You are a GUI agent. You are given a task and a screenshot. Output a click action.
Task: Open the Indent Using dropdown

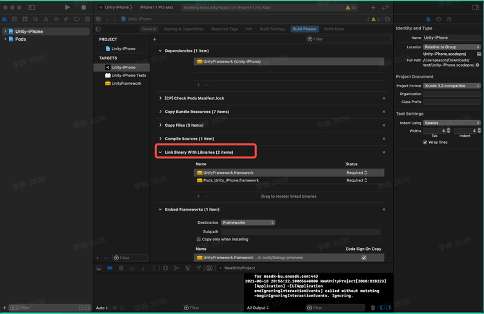pyautogui.click(x=452, y=123)
